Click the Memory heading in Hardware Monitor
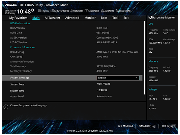The width and height of the screenshot is (180, 135). 153,61
